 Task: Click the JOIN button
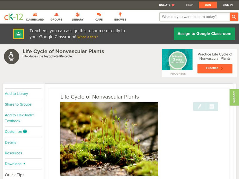(208, 5)
